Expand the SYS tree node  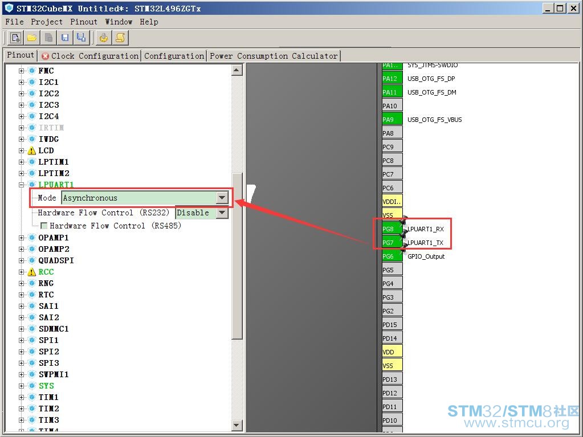(x=22, y=386)
